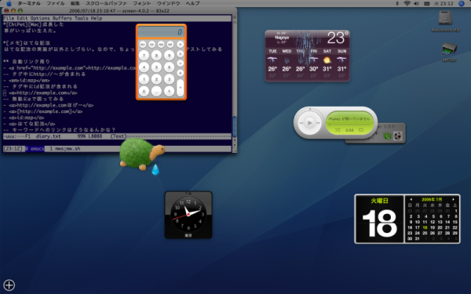Click the Bluetooth status icon
The width and height of the screenshot is (471, 294).
[397, 4]
